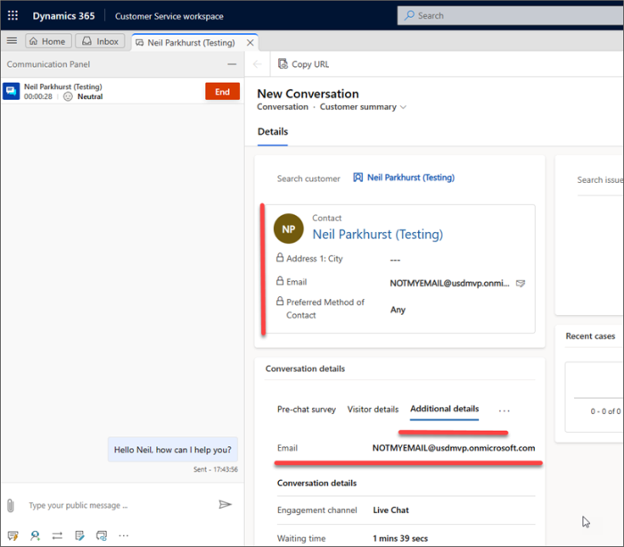This screenshot has width=624, height=547.
Task: End the Neil Parkhurst conversation
Action: pyautogui.click(x=223, y=92)
